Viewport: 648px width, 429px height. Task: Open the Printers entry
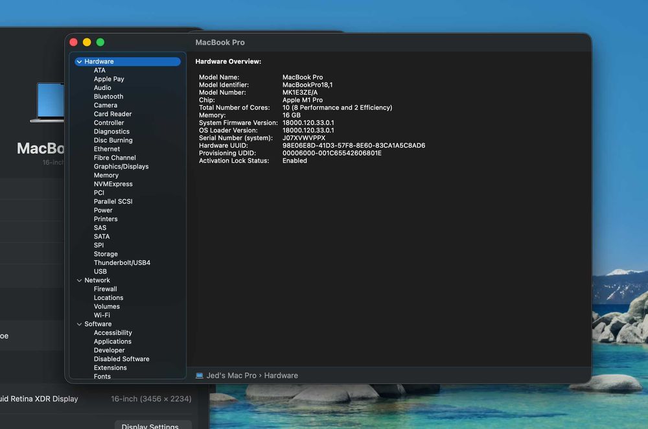[106, 219]
